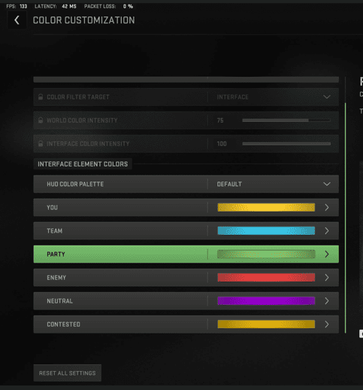Click the chevron on the You row
This screenshot has height=390, width=363.
pyautogui.click(x=327, y=208)
